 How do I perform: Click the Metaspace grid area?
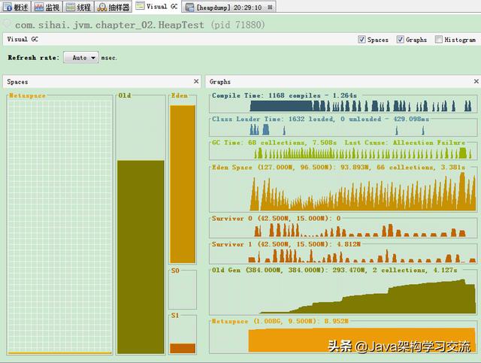pyautogui.click(x=59, y=225)
